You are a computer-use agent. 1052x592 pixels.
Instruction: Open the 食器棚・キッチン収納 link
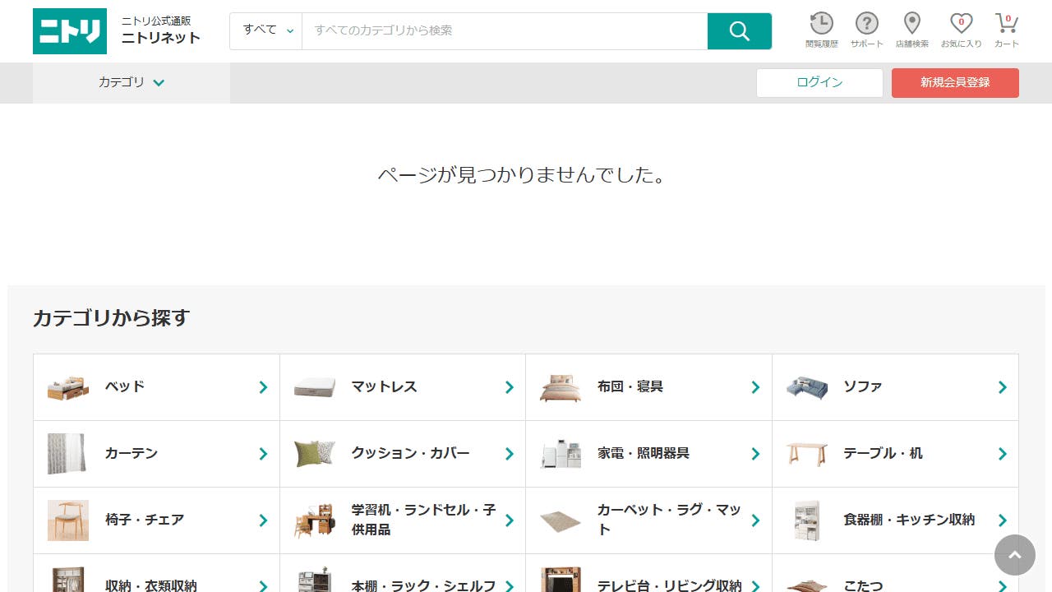(896, 520)
